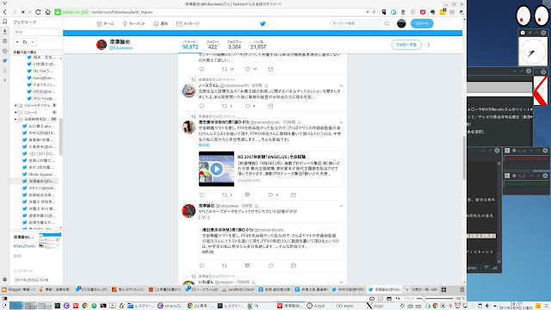
Task: Expand the ニュース bookmark folder
Action: tap(15, 113)
